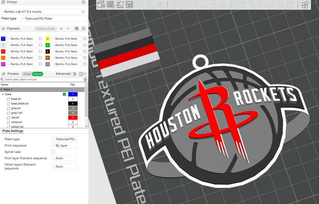Open First layer filament sequence dropdown
The height and width of the screenshot is (204, 319).
point(64,158)
